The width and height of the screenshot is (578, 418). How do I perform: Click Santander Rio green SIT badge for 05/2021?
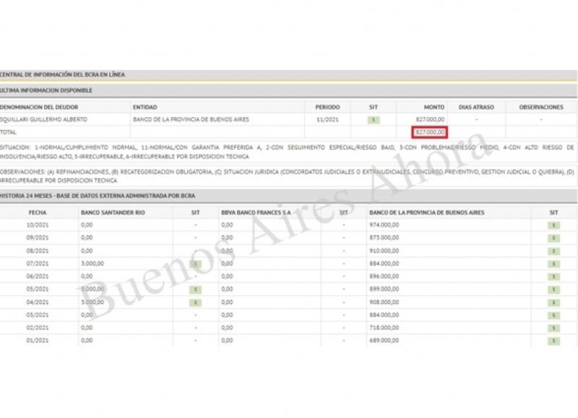coord(195,289)
